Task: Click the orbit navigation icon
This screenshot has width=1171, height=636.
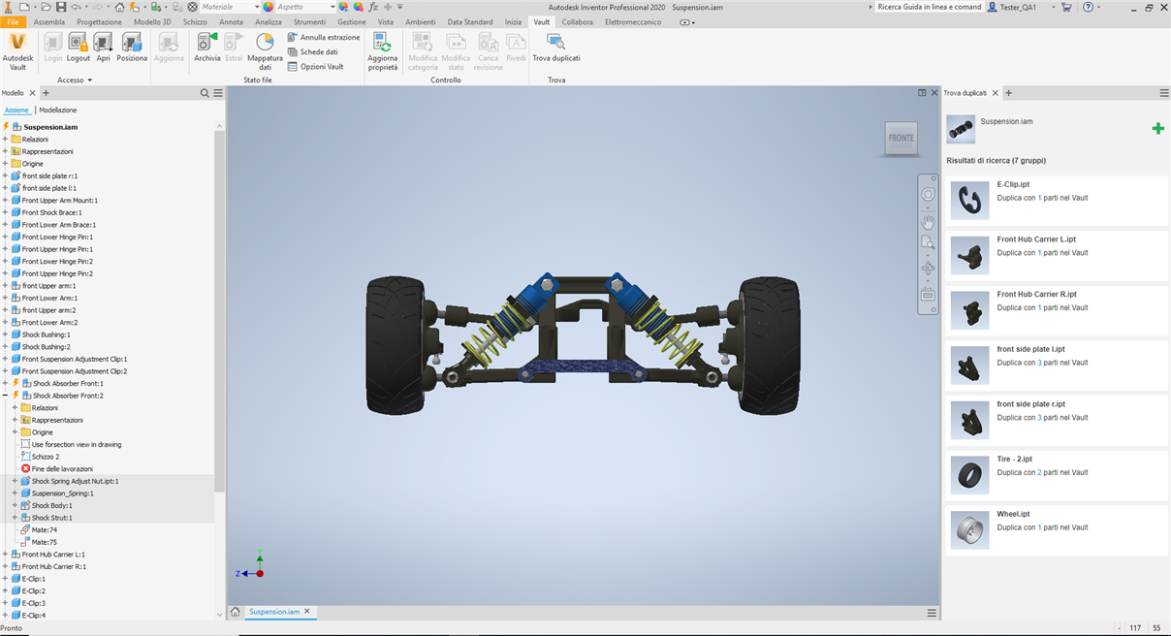Action: tap(928, 269)
